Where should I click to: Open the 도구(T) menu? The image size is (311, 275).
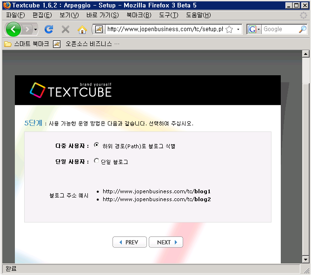169,15
